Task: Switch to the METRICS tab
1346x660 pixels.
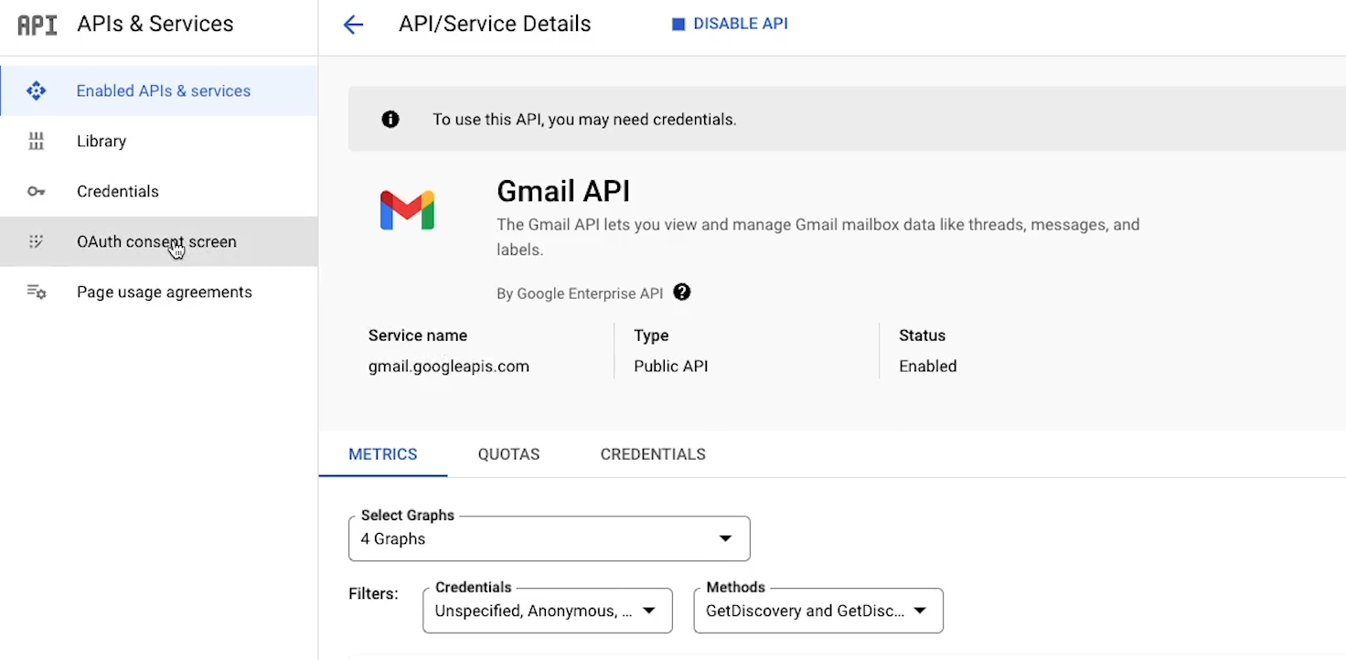Action: click(x=383, y=454)
